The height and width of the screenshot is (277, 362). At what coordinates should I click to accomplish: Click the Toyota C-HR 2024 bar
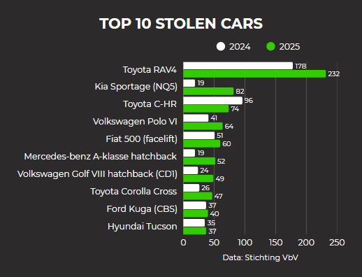(212, 101)
